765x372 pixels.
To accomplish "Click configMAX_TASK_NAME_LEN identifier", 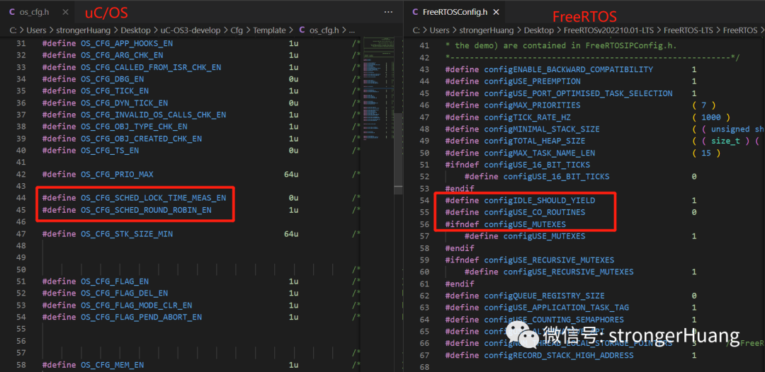I will tap(540, 153).
